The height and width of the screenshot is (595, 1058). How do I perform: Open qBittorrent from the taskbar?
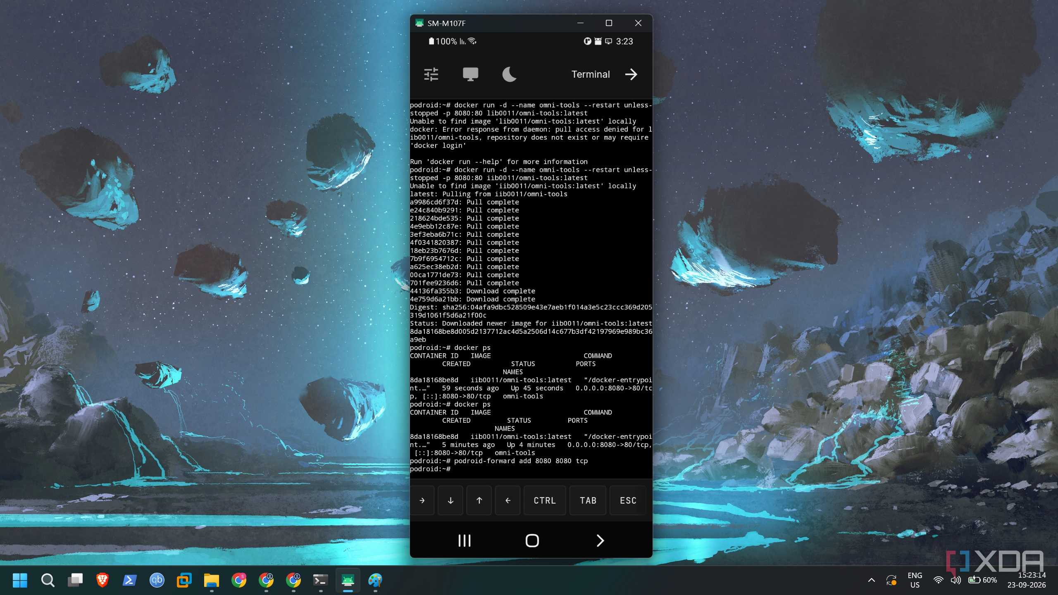click(157, 580)
